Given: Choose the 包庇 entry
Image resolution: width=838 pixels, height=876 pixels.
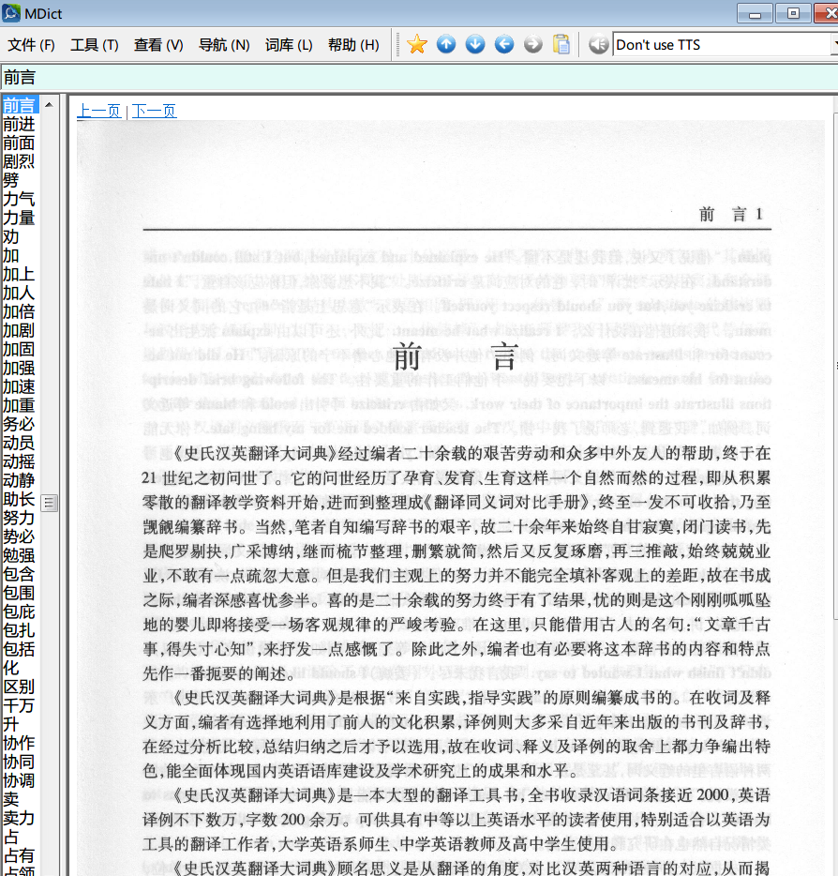Looking at the screenshot, I should coord(19,611).
